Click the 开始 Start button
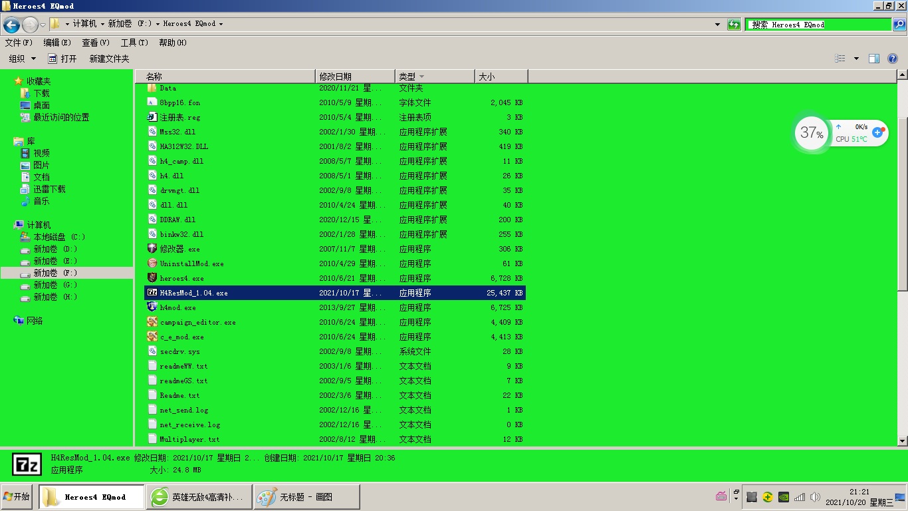Screen dimensions: 908x511 pos(17,496)
